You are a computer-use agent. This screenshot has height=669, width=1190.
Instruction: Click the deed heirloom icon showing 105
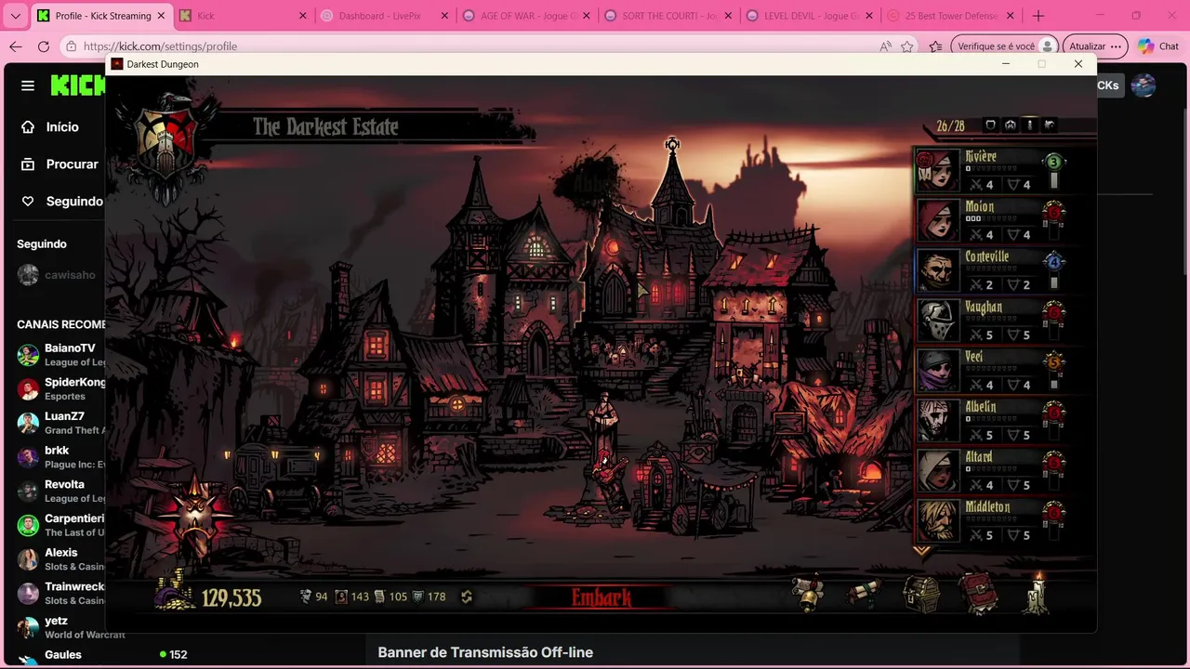coord(379,597)
